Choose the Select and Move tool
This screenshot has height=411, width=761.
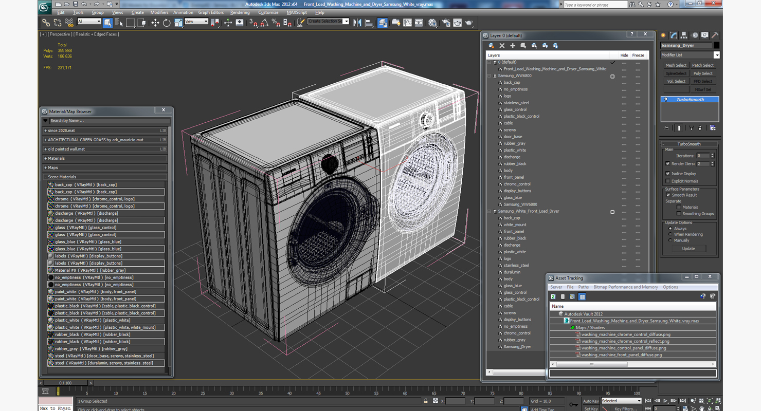(155, 23)
